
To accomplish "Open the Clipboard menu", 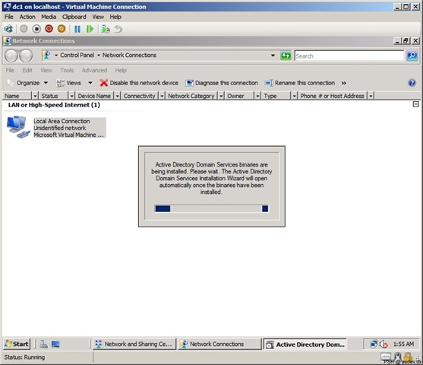I will click(x=74, y=17).
